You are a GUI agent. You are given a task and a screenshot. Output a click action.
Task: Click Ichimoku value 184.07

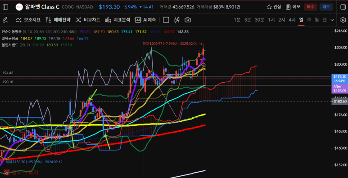coord(27,38)
